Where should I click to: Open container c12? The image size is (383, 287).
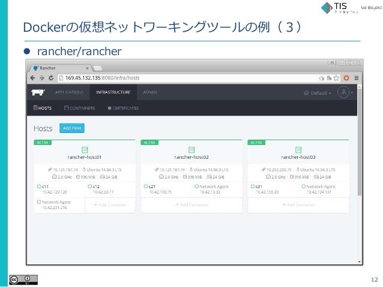(x=96, y=186)
